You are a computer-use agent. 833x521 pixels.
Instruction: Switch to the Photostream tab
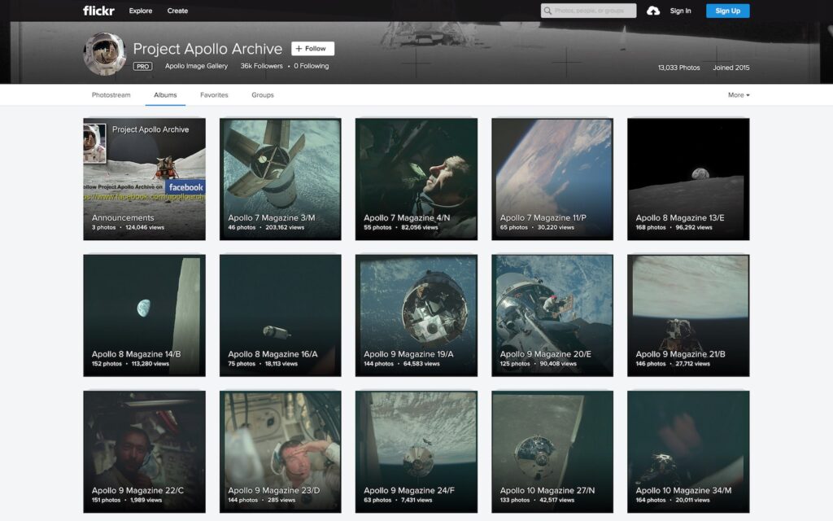point(111,94)
